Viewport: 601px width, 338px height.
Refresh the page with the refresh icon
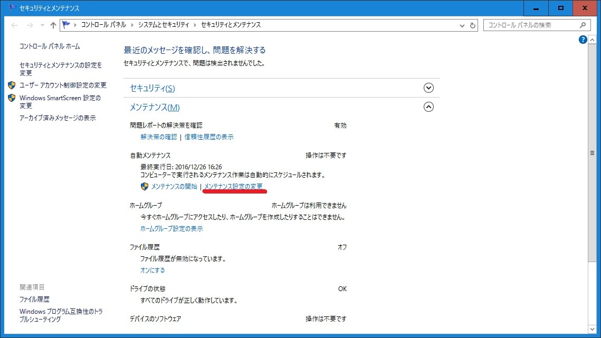(473, 26)
